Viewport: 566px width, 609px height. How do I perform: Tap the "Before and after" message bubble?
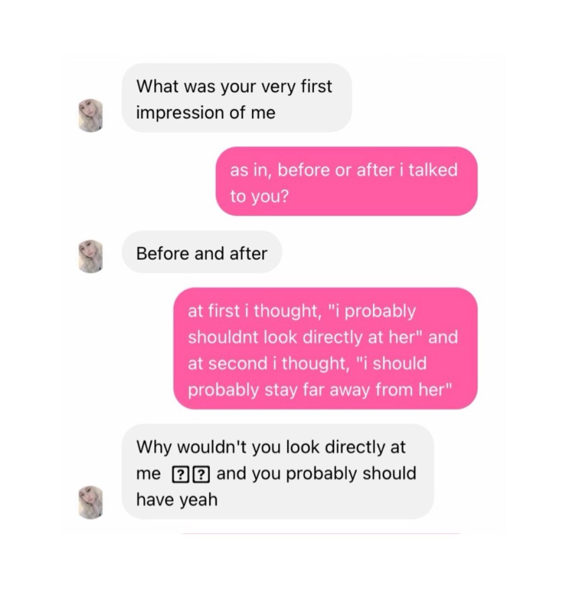[x=202, y=253]
